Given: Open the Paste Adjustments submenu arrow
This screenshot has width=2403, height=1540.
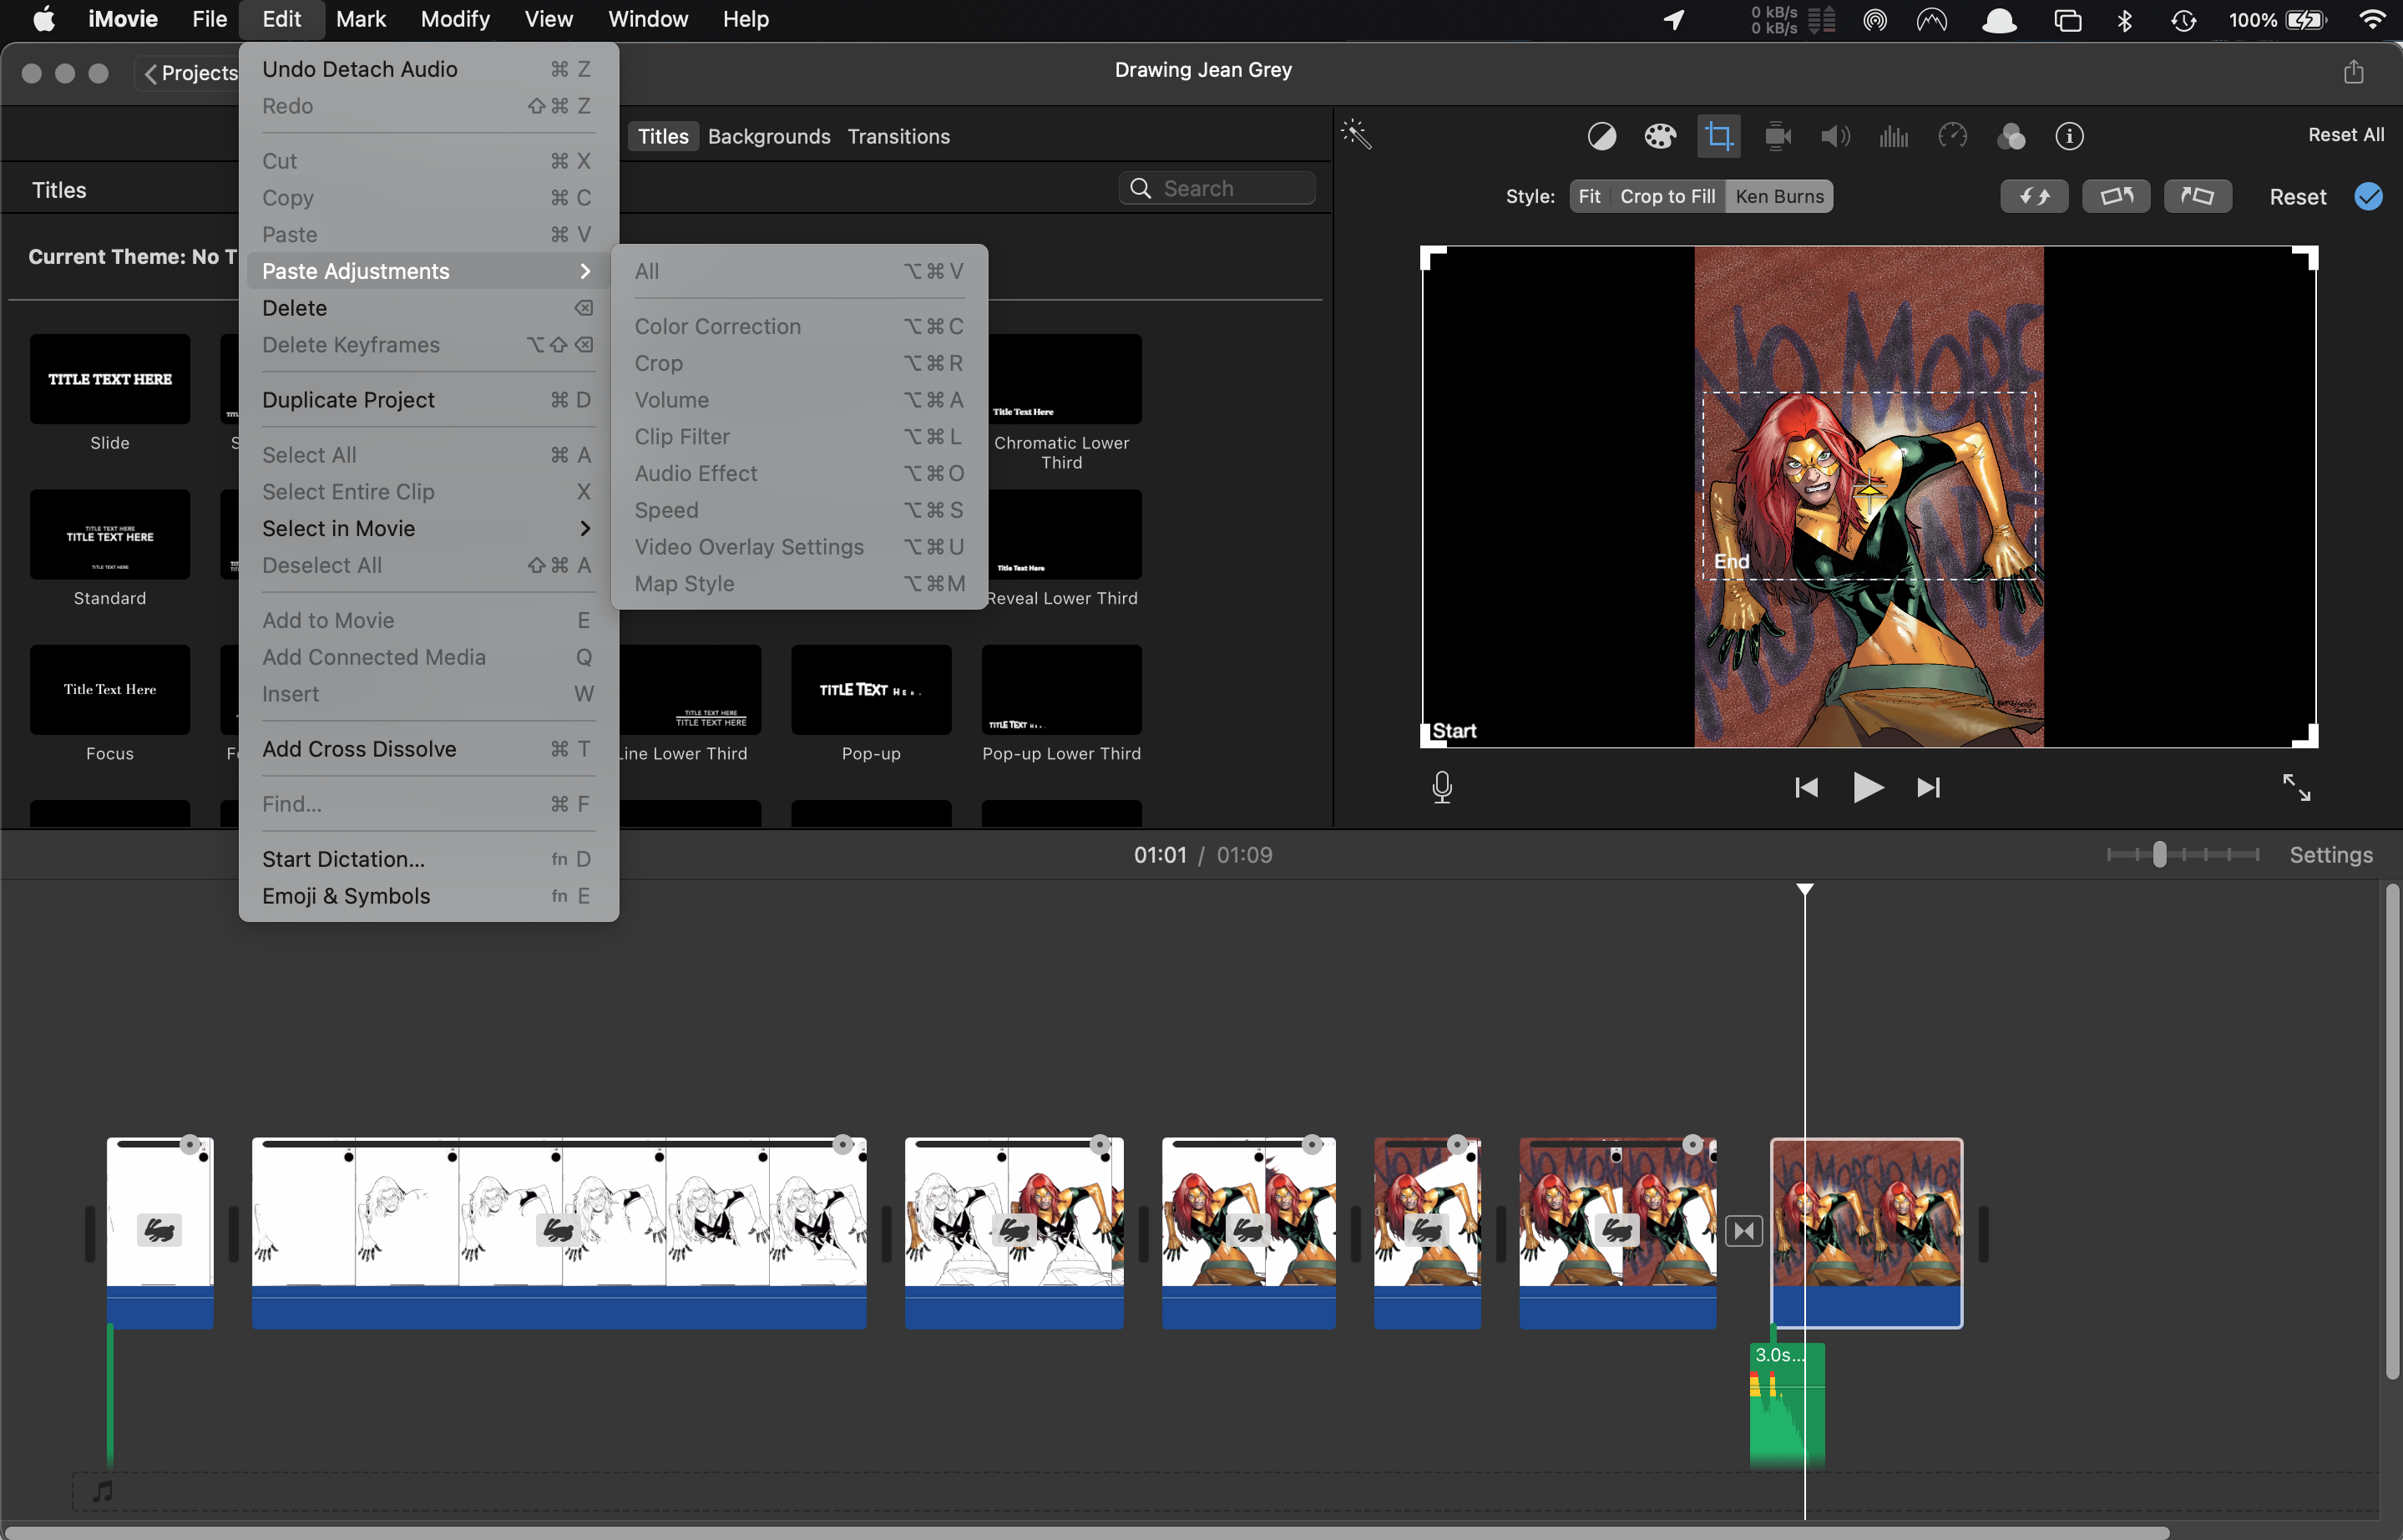Looking at the screenshot, I should click(x=584, y=271).
